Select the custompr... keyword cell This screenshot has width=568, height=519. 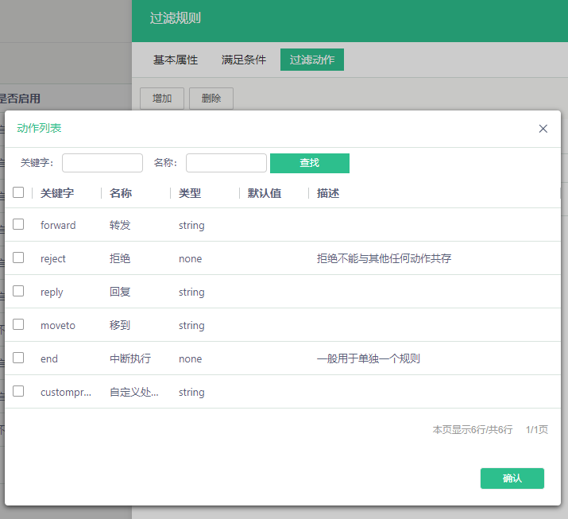66,392
